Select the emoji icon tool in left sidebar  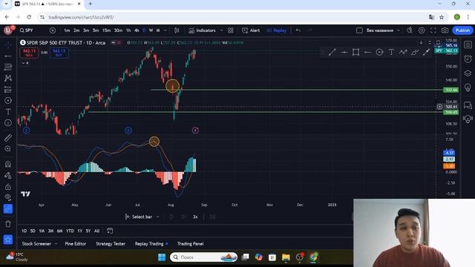coord(8,123)
